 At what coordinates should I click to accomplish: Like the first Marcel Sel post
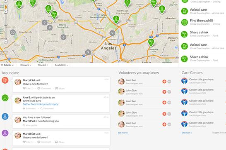pyautogui.click(x=28, y=88)
